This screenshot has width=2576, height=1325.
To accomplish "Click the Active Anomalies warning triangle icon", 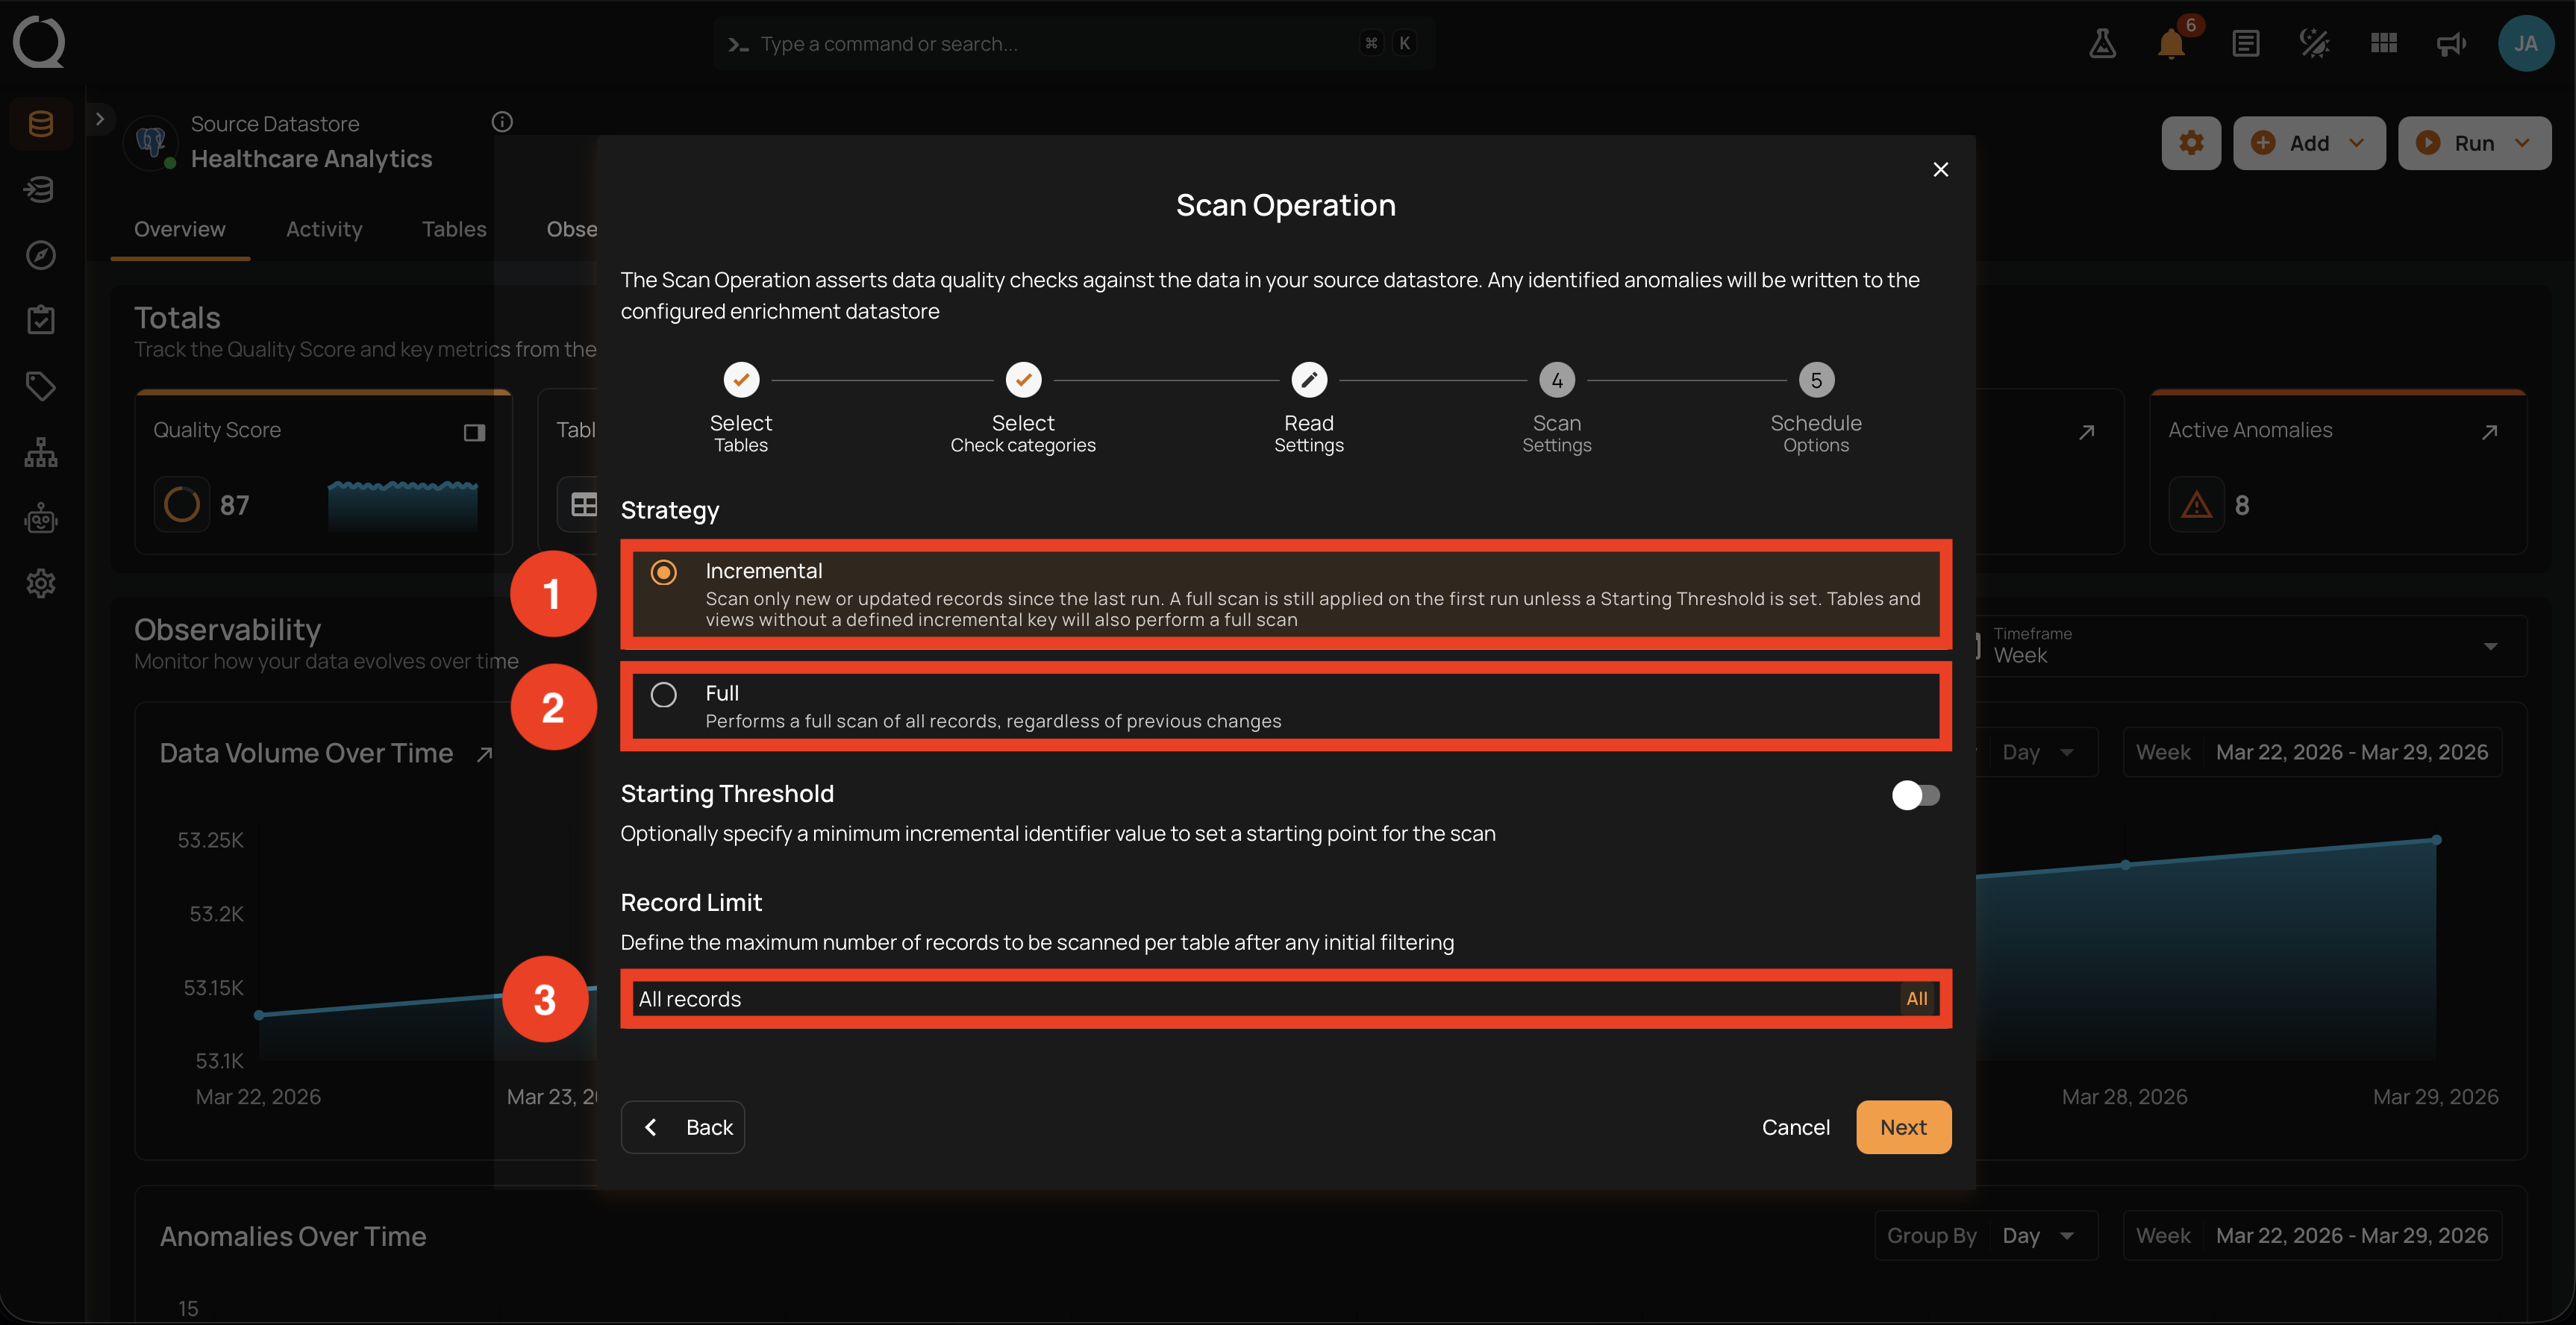I will tap(2196, 505).
